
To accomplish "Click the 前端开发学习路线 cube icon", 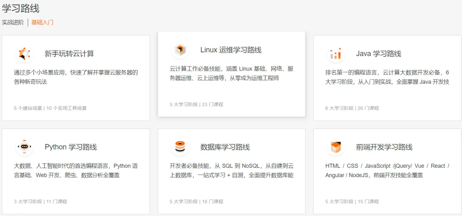I will pyautogui.click(x=336, y=147).
